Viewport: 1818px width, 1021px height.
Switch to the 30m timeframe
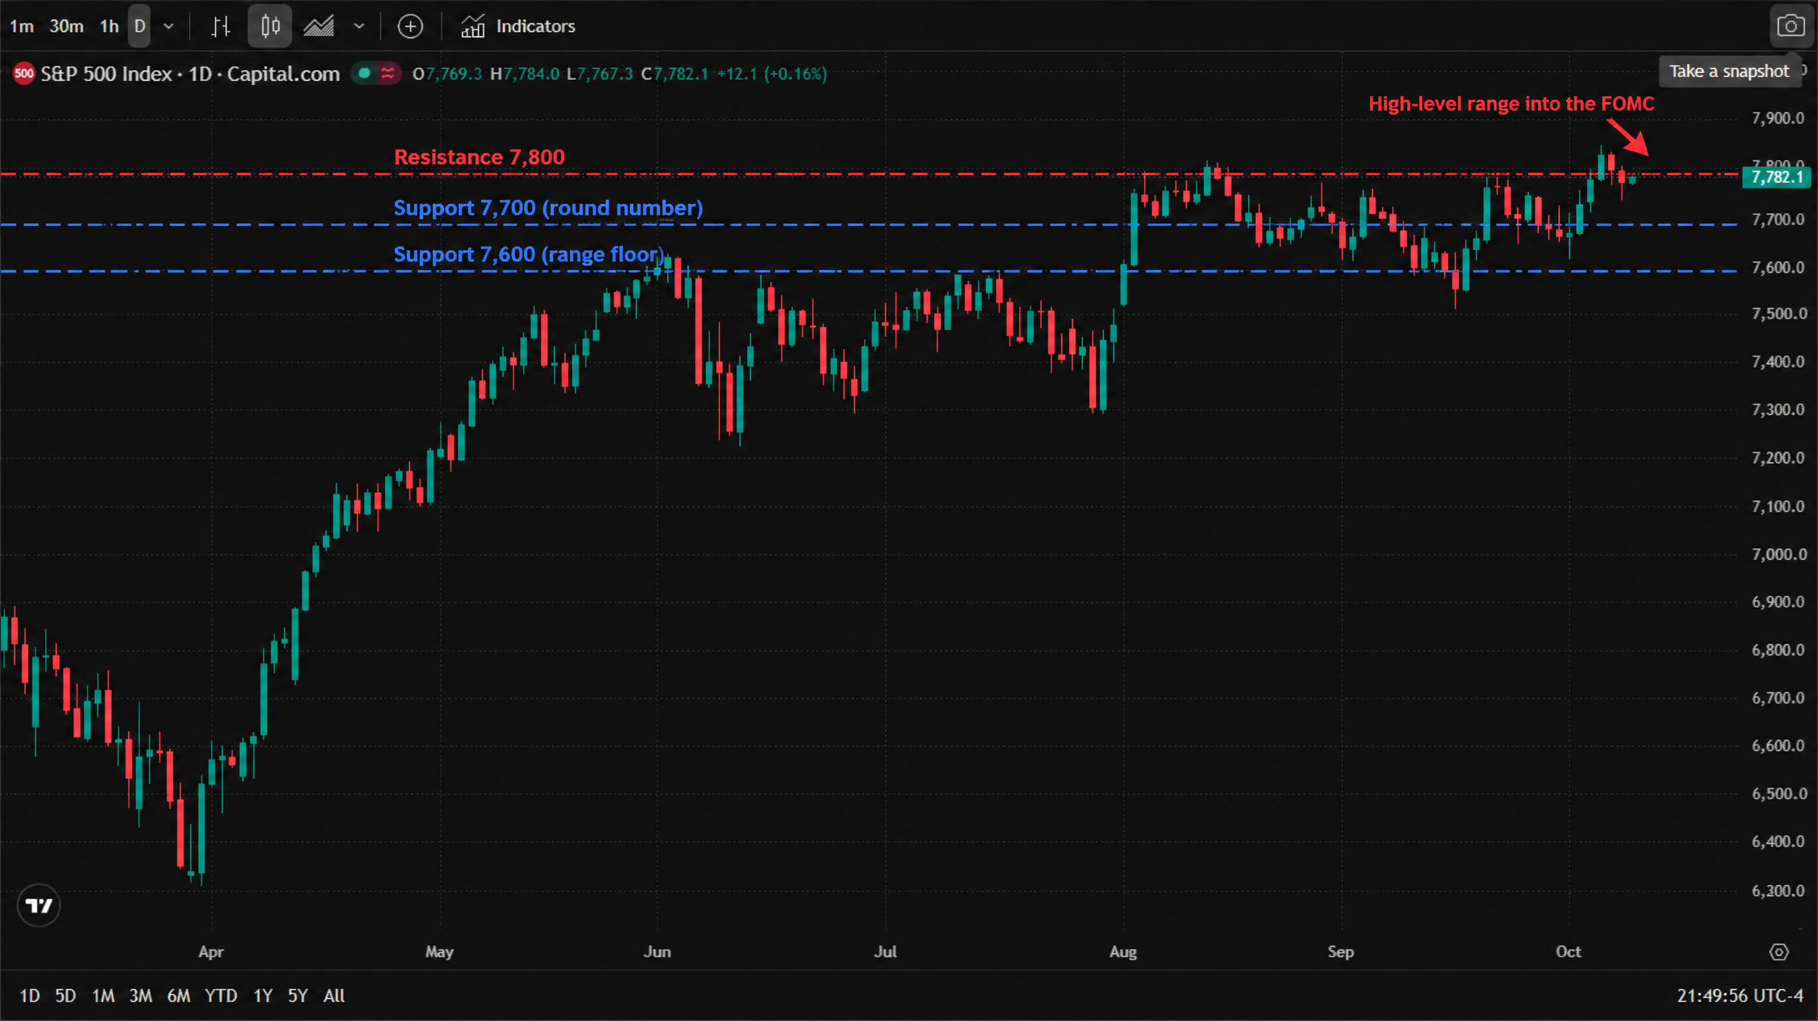66,26
